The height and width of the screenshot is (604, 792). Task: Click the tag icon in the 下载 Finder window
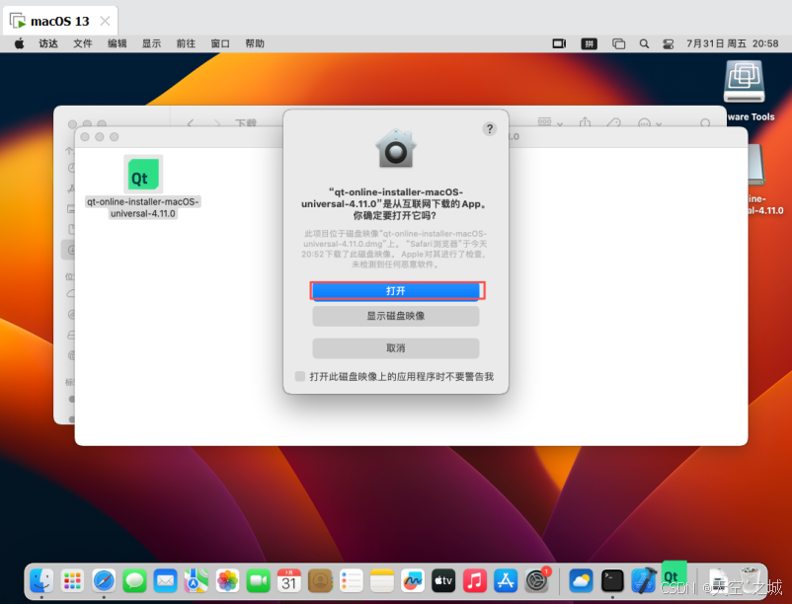613,122
